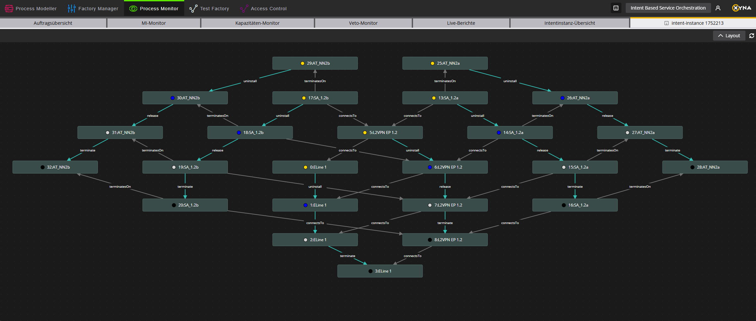Click the info panel icon in header
The image size is (756, 321).
click(x=616, y=8)
